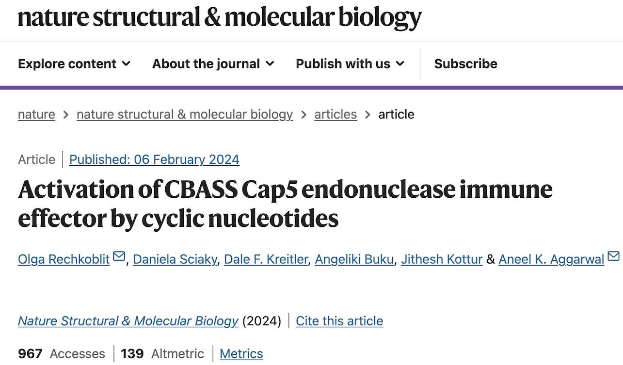Click Aneel K. Aggarwal author name
Image resolution: width=623 pixels, height=365 pixels.
click(x=551, y=259)
